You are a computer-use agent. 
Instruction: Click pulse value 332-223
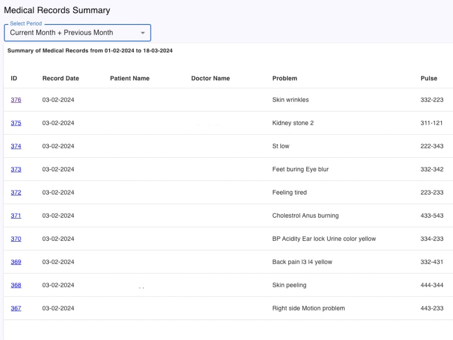(x=432, y=100)
